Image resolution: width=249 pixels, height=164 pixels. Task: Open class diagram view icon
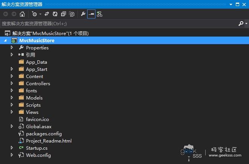100,14
